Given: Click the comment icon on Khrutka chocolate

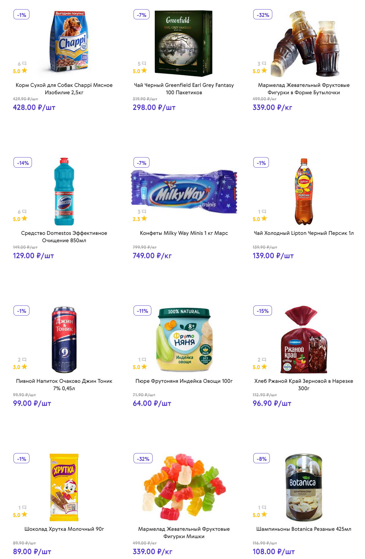Looking at the screenshot, I should coord(24,507).
